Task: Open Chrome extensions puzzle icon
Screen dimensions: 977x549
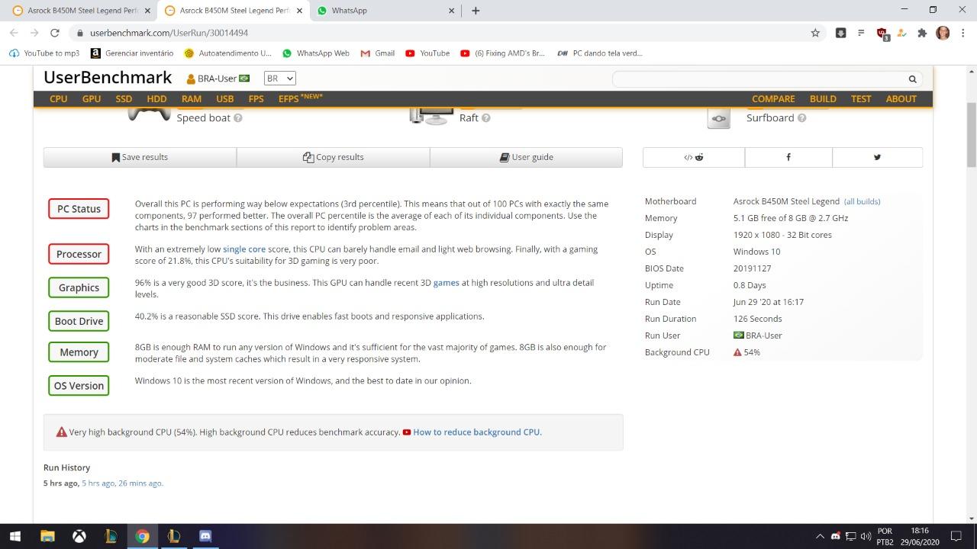Action: pyautogui.click(x=922, y=33)
